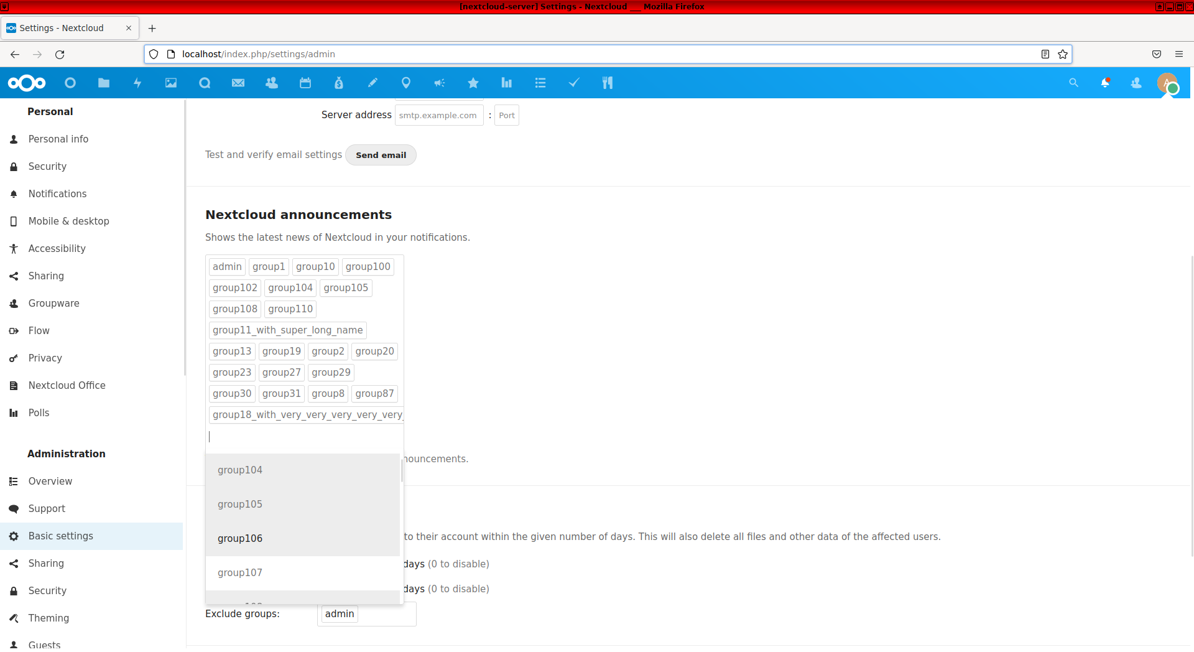This screenshot has width=1194, height=652.
Task: Open the notifications bell
Action: pos(1106,83)
